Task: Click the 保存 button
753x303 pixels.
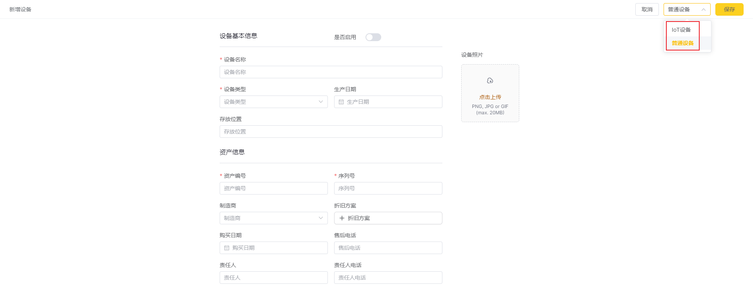Action: click(729, 9)
